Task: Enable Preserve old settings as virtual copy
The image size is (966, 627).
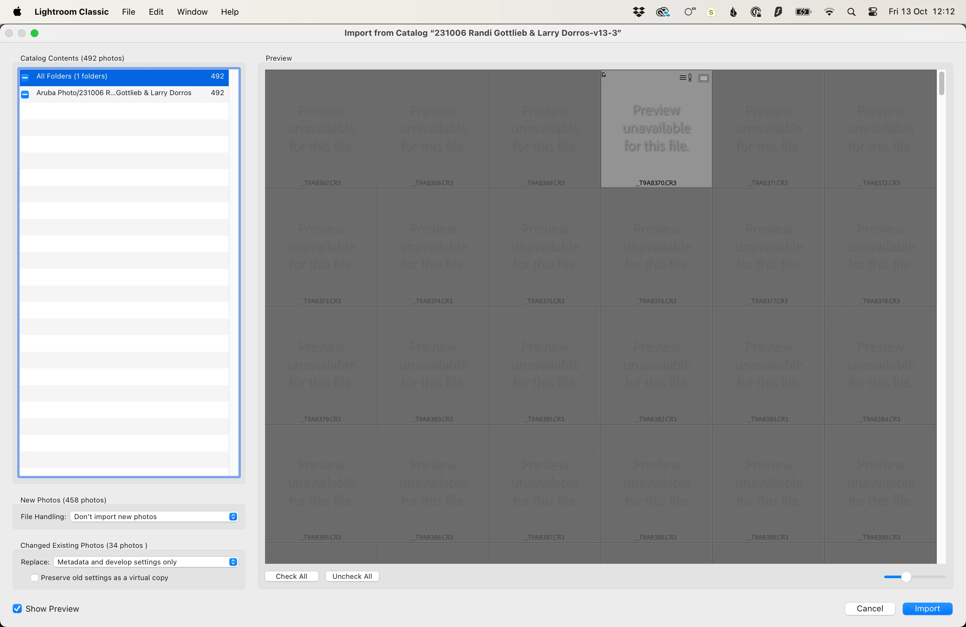Action: [34, 578]
